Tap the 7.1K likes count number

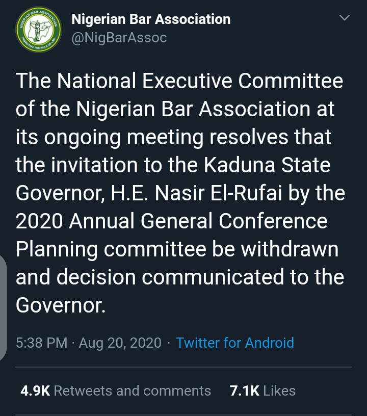coord(245,391)
